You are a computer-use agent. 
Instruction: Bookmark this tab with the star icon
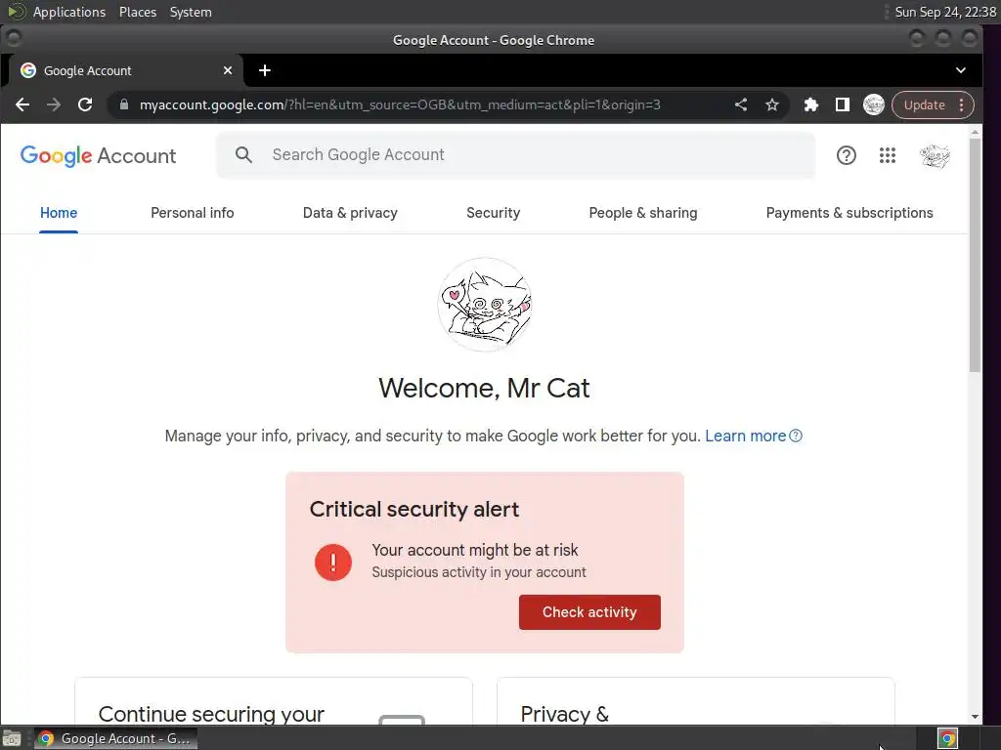coord(772,104)
